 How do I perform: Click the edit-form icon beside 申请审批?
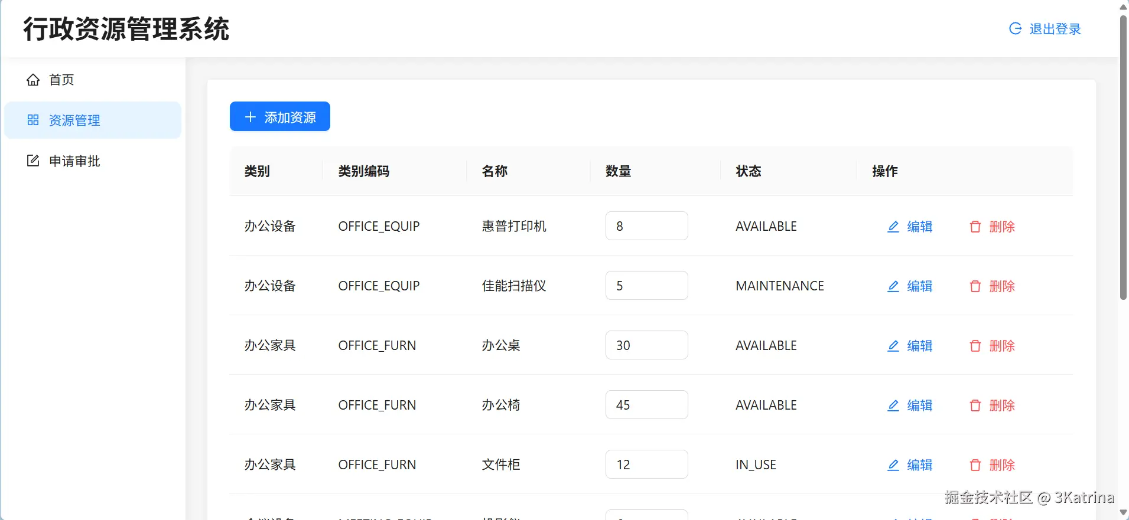click(x=33, y=161)
